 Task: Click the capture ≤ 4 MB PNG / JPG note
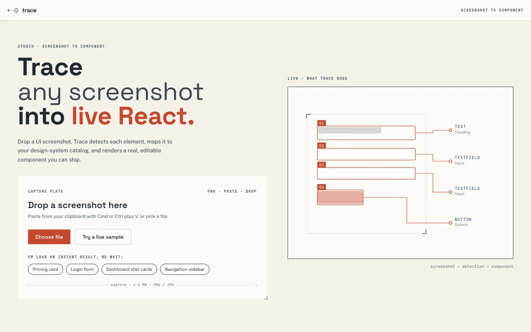click(142, 285)
